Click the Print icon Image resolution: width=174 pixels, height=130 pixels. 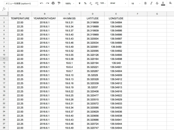tap(53, 3)
